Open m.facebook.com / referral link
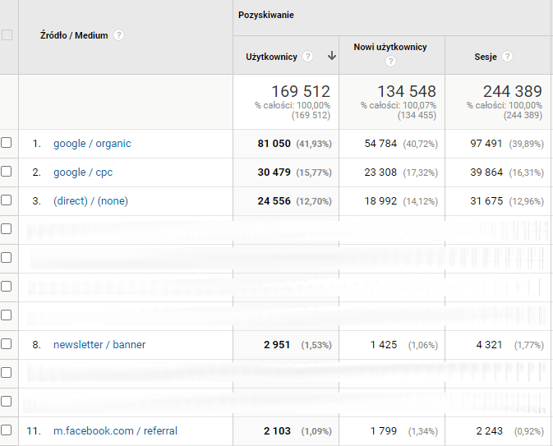The height and width of the screenshot is (446, 553). [115, 431]
